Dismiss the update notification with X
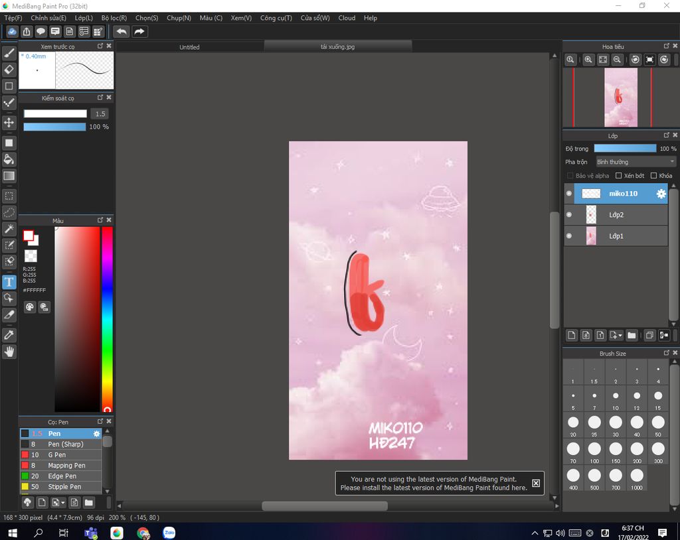The height and width of the screenshot is (540, 680). [x=536, y=483]
